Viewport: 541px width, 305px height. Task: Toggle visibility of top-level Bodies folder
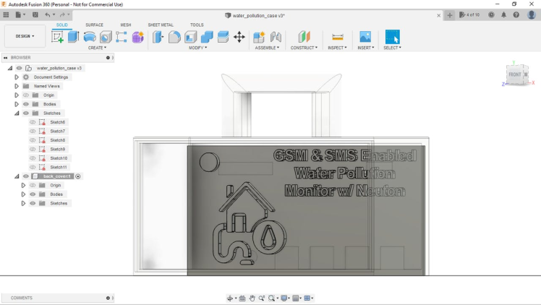[x=26, y=104]
